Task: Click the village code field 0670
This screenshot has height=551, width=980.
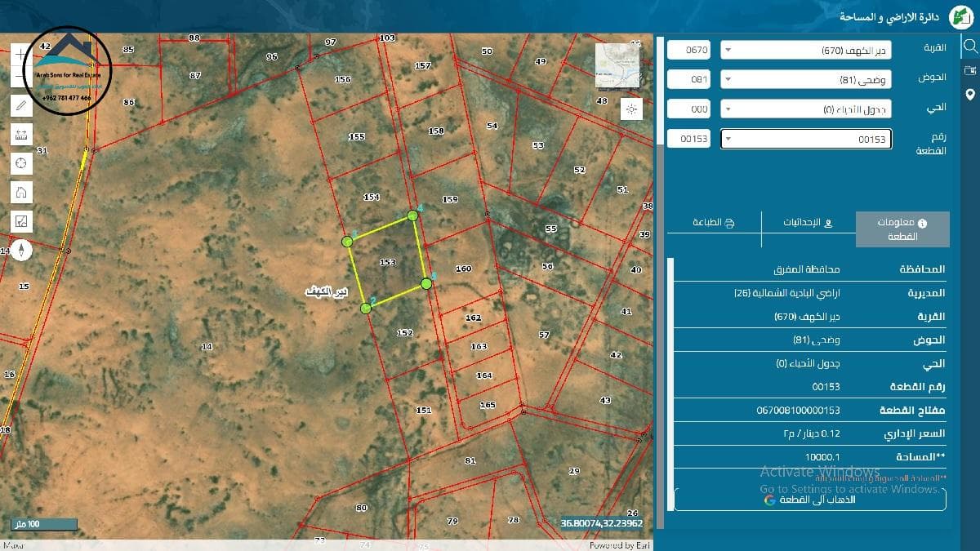Action: (688, 51)
